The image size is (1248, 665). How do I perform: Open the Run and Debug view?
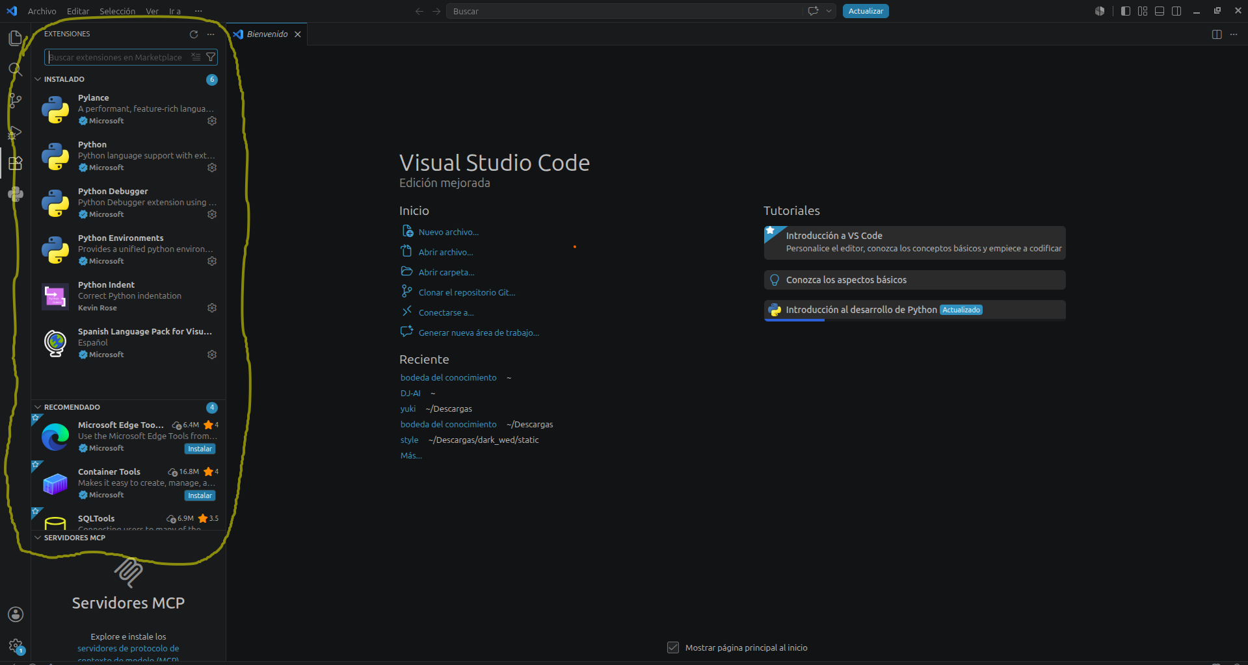[16, 132]
